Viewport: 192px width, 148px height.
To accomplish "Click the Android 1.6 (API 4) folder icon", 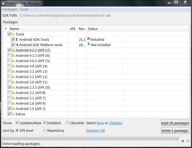I will click(x=13, y=103).
